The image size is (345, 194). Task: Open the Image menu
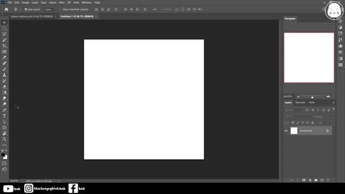25,3
